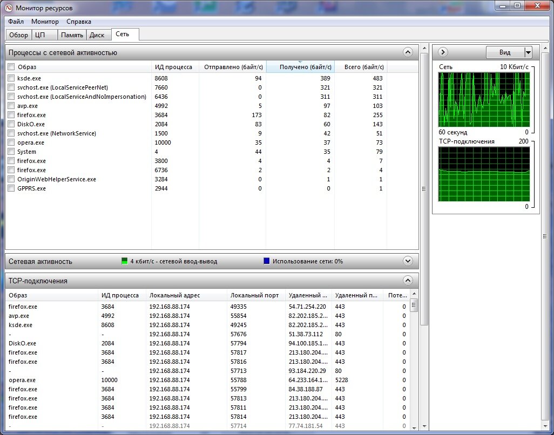Screen dimensions: 554x435
Task: Open the Файл menu
Action: (16, 22)
